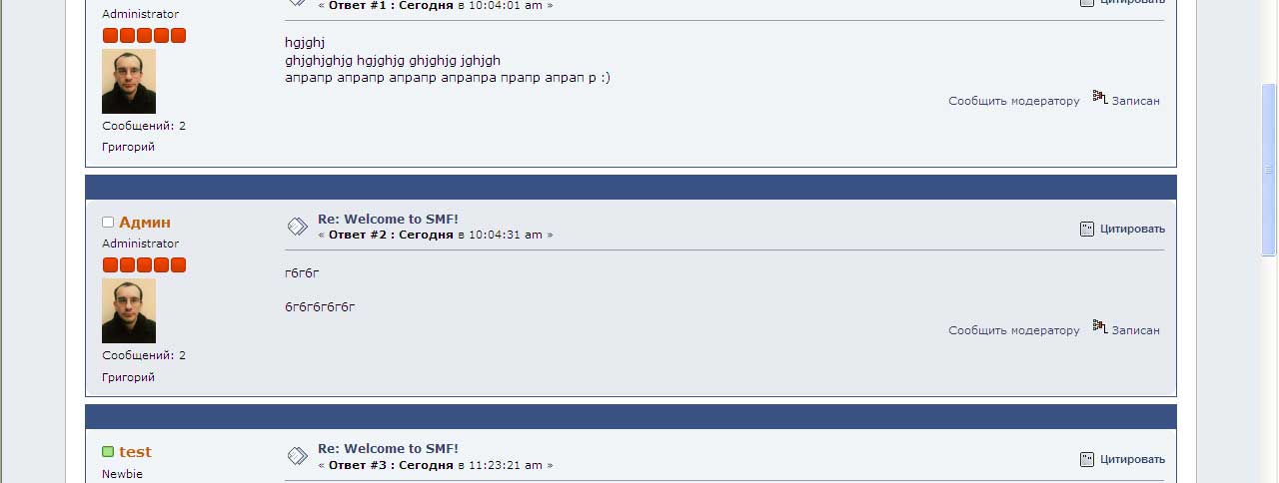
Task: Click the quote icon in Reply #3
Action: click(x=1087, y=459)
